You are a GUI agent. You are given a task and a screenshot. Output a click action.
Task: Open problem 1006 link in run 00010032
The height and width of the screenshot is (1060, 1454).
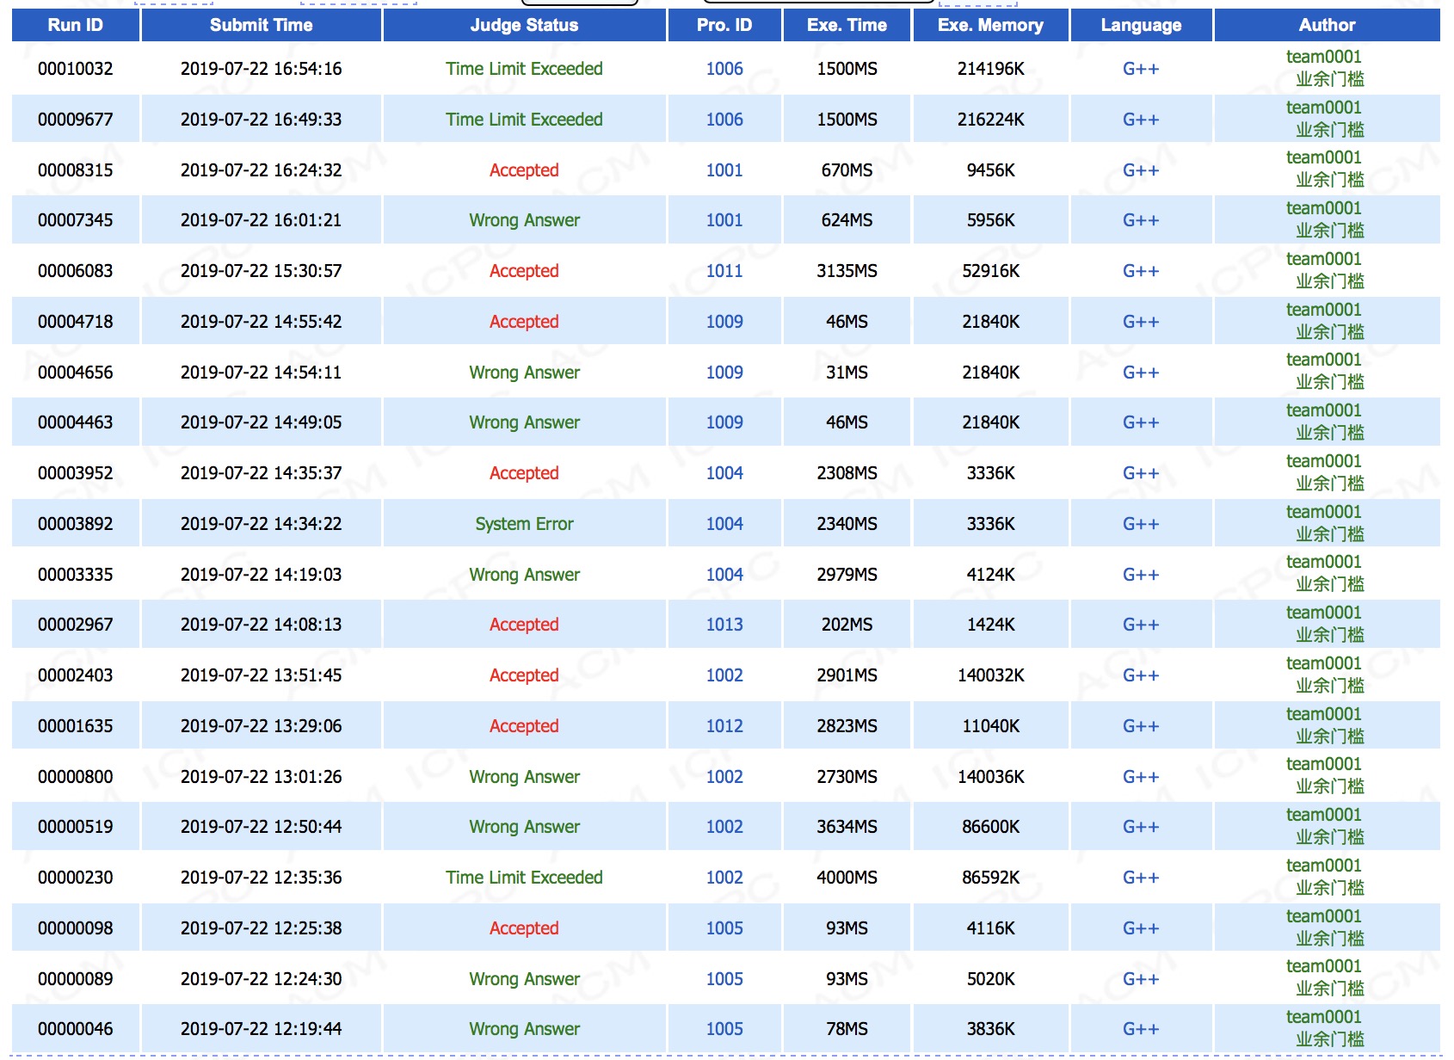[724, 69]
